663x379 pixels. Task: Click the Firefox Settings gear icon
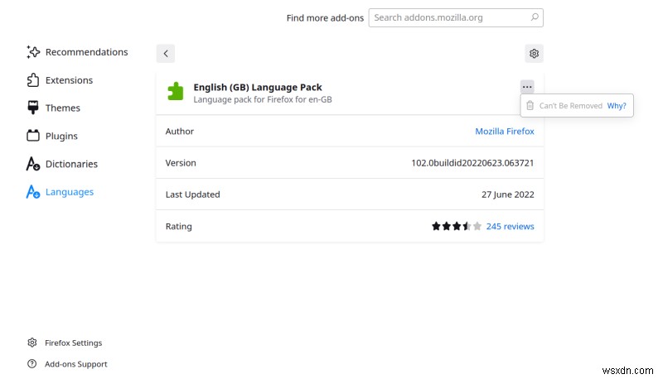32,343
